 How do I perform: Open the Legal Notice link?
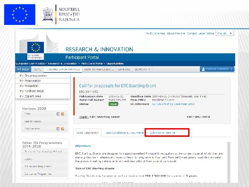pyautogui.click(x=206, y=33)
